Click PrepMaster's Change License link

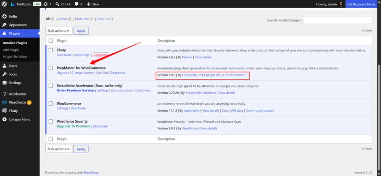click(x=82, y=73)
